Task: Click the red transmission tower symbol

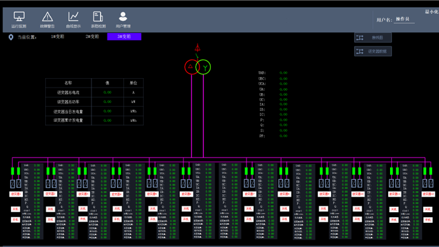Action: click(x=198, y=48)
